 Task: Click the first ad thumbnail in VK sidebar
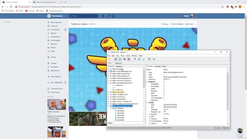pos(57,105)
